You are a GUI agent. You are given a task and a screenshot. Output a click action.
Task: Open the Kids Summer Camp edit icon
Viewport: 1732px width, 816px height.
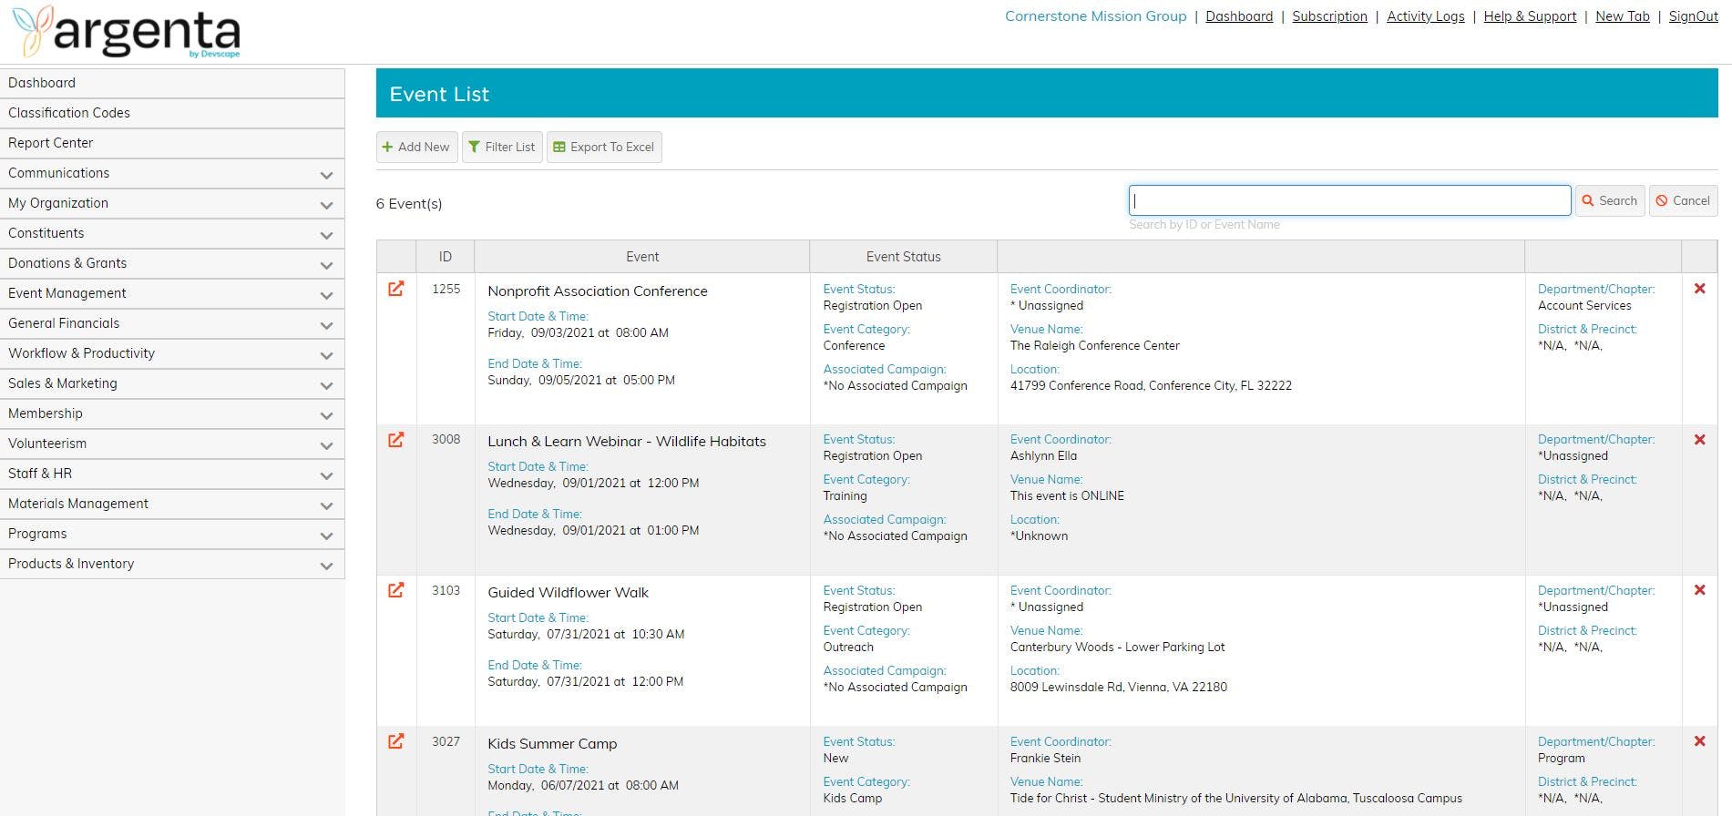click(395, 741)
